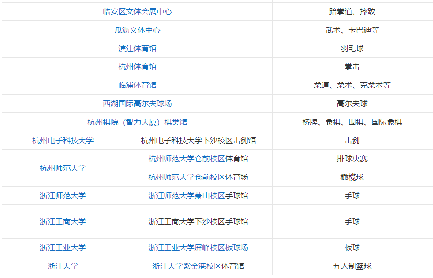
Task: Select the 拳击 cell
Action: coord(352,67)
